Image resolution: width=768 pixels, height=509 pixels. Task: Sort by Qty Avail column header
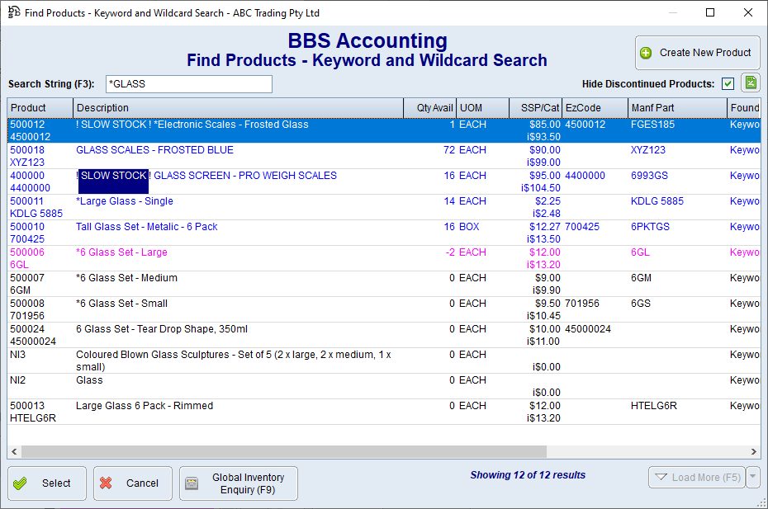click(x=429, y=108)
